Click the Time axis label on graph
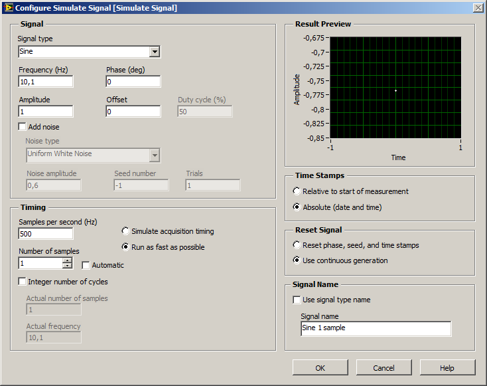Image resolution: width=487 pixels, height=386 pixels. [398, 157]
